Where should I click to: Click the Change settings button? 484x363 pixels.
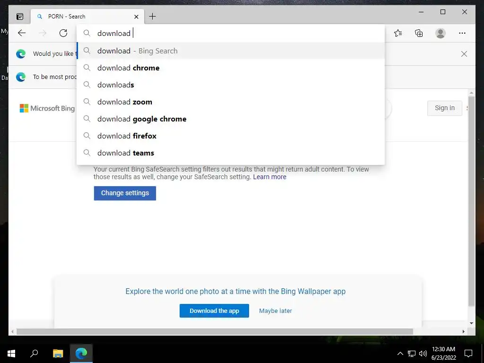click(125, 193)
